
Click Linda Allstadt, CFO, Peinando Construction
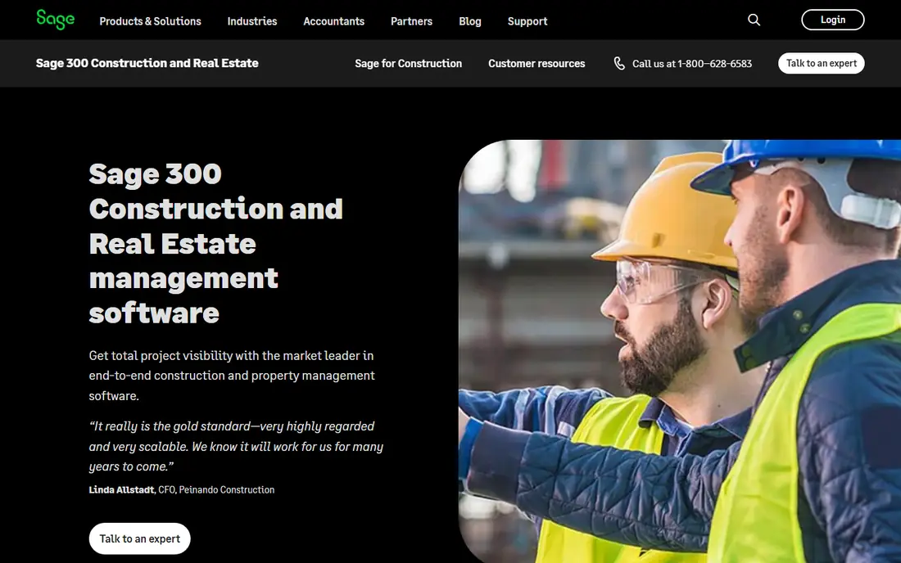click(182, 489)
